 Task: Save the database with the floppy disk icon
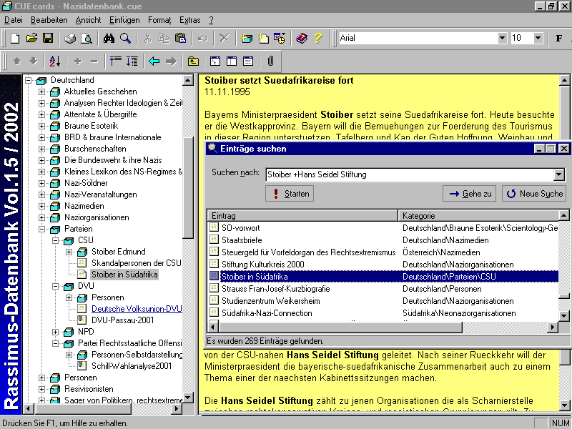coord(48,38)
